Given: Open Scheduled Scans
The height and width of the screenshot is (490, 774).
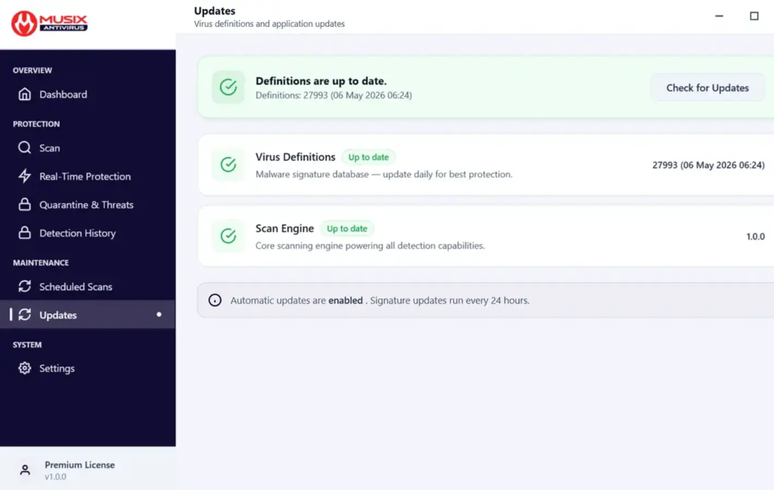Looking at the screenshot, I should [88, 287].
